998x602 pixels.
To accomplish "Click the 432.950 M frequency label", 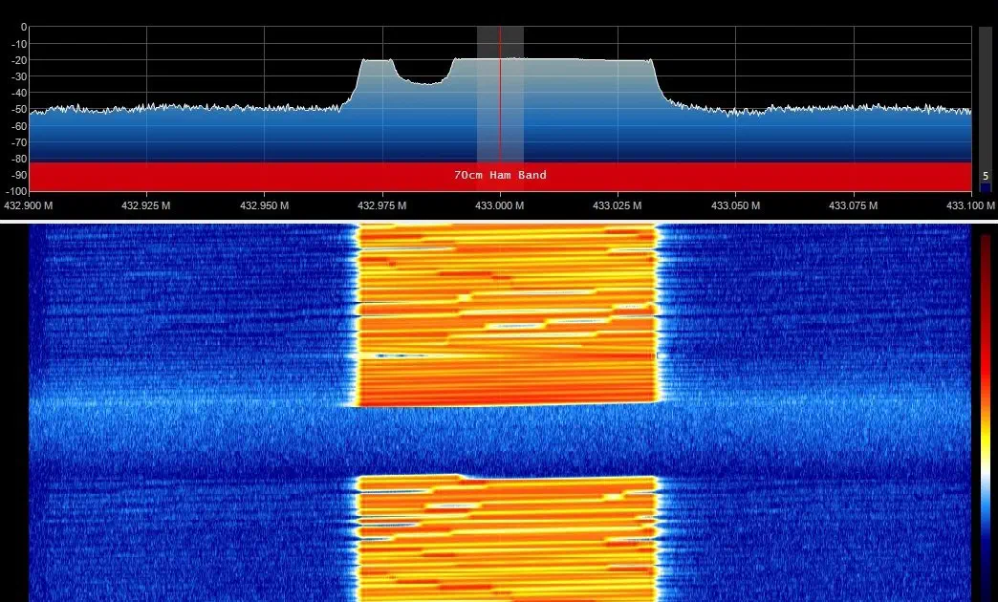I will 264,205.
